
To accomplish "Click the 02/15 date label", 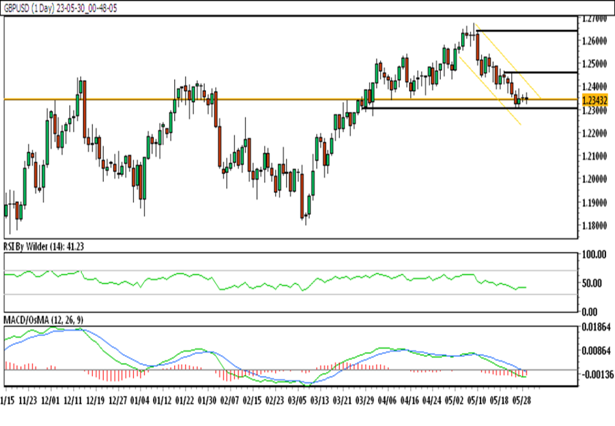I will (252, 401).
